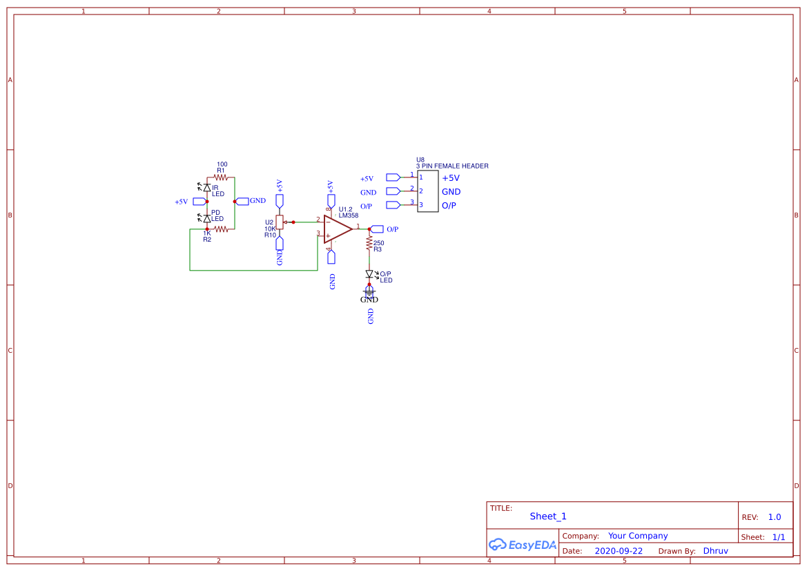Screen dimensions: 807x571
Task: Click the Drawn By name Dhruv
Action: [x=716, y=550]
